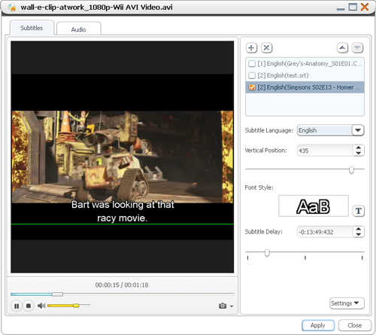Click the Close button

[x=354, y=325]
